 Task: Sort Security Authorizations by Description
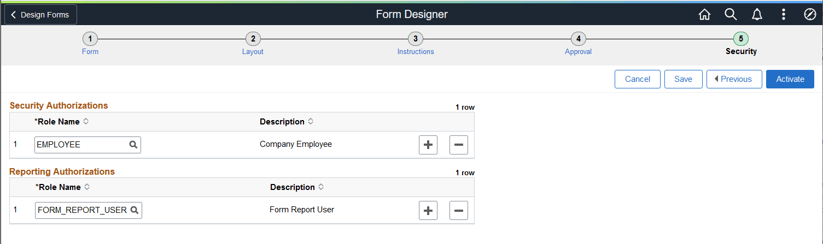[287, 122]
